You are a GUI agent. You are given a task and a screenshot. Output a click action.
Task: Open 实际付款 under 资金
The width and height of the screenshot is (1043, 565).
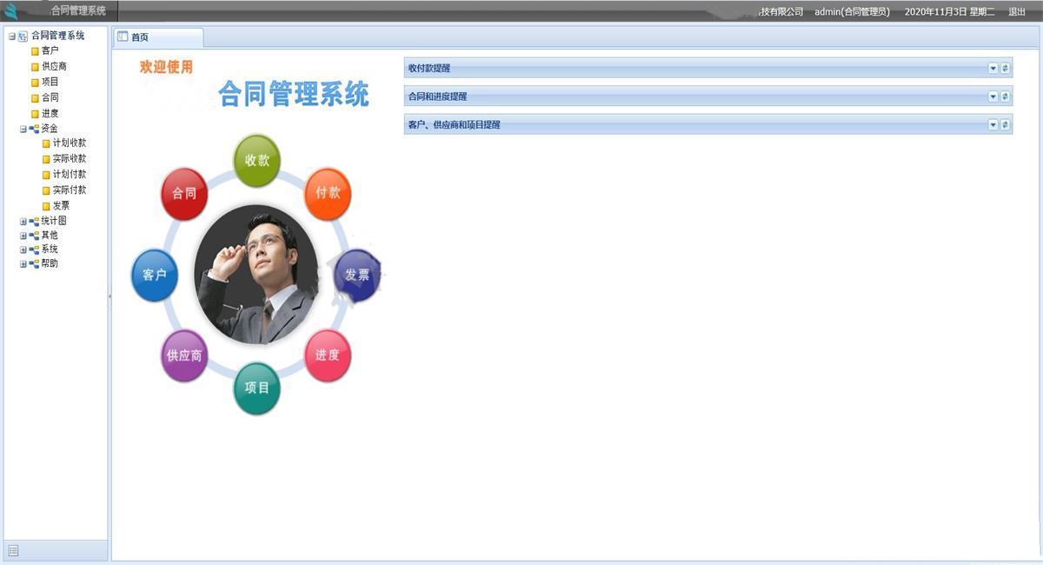[70, 189]
